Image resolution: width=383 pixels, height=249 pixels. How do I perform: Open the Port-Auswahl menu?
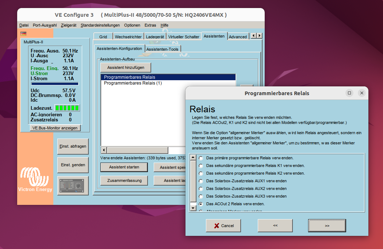tap(45, 25)
